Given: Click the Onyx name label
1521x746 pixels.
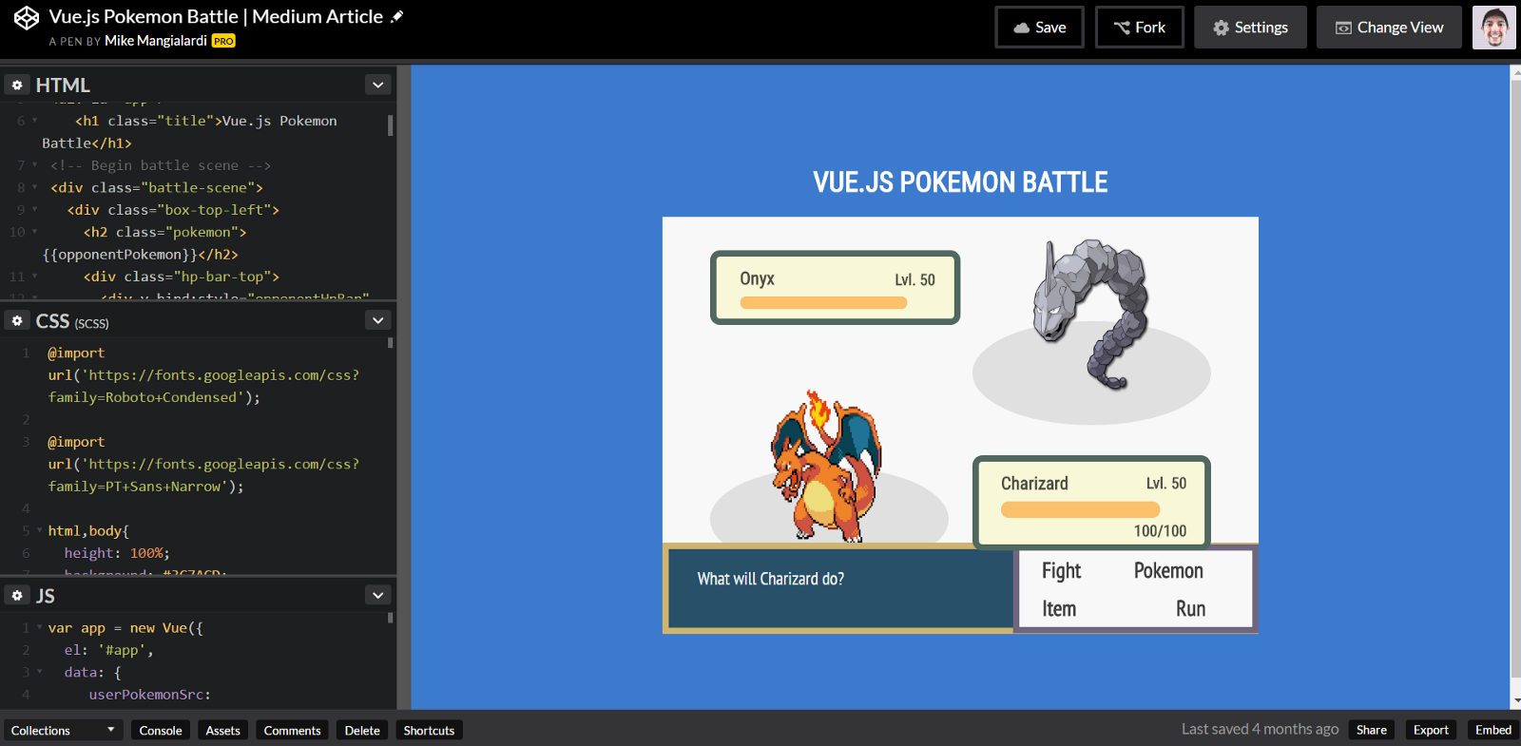Looking at the screenshot, I should [x=757, y=278].
